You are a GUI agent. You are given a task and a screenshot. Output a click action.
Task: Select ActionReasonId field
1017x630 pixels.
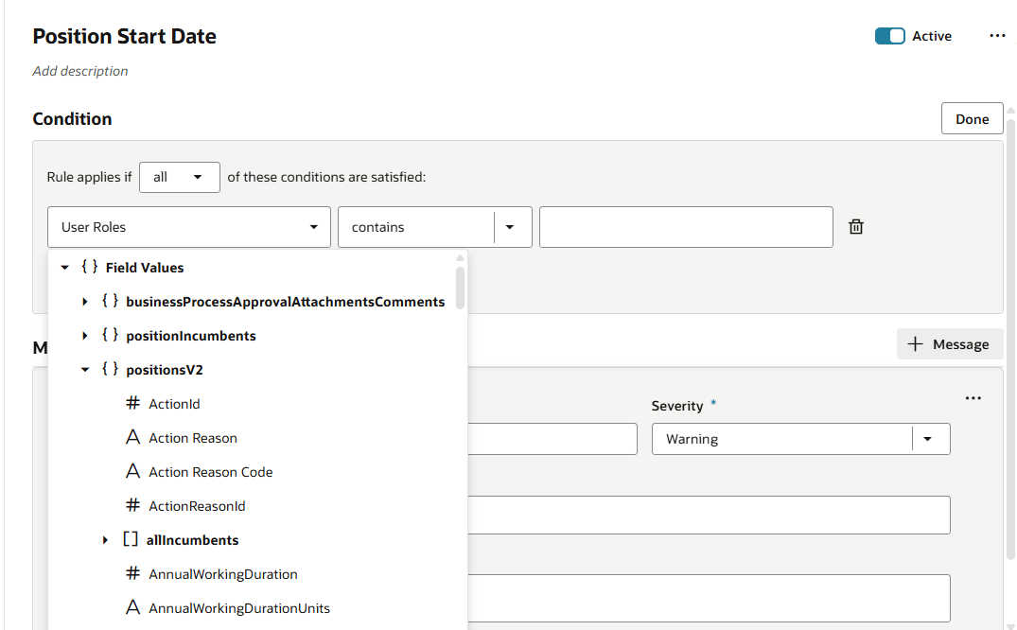pyautogui.click(x=197, y=506)
